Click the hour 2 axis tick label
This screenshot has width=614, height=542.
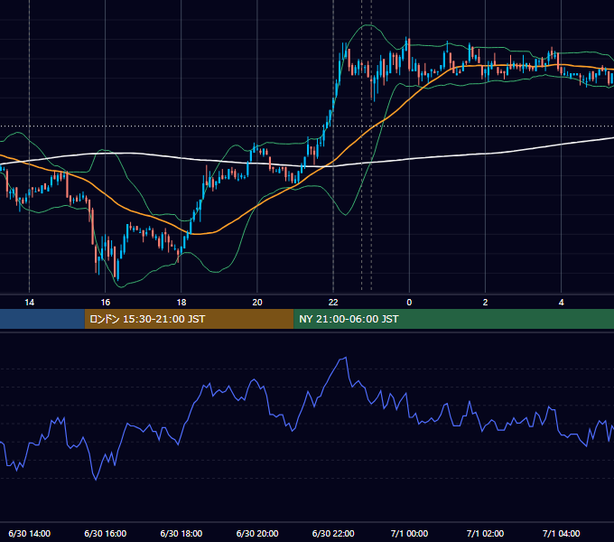point(485,303)
